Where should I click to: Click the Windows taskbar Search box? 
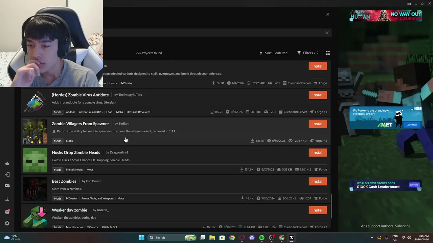pos(173,238)
